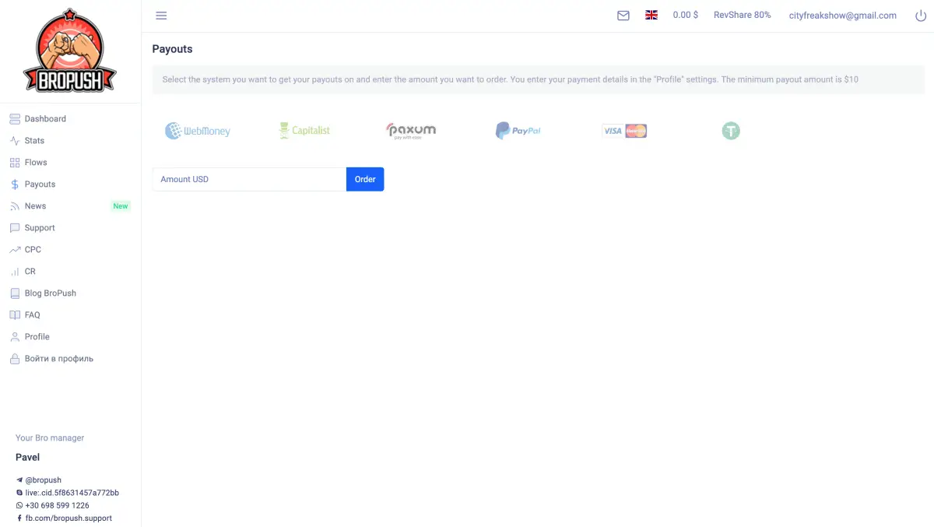The height and width of the screenshot is (527, 934).
Task: Choose Capitalist as payout method
Action: coord(304,131)
